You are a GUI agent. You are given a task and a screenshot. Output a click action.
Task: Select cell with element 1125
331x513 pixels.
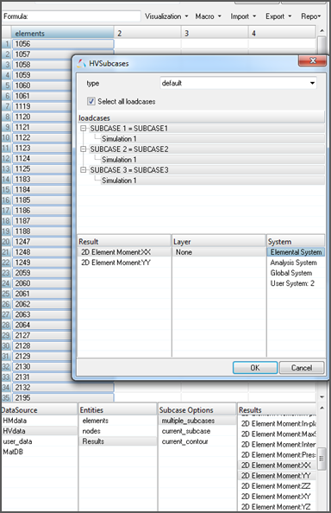[41, 168]
